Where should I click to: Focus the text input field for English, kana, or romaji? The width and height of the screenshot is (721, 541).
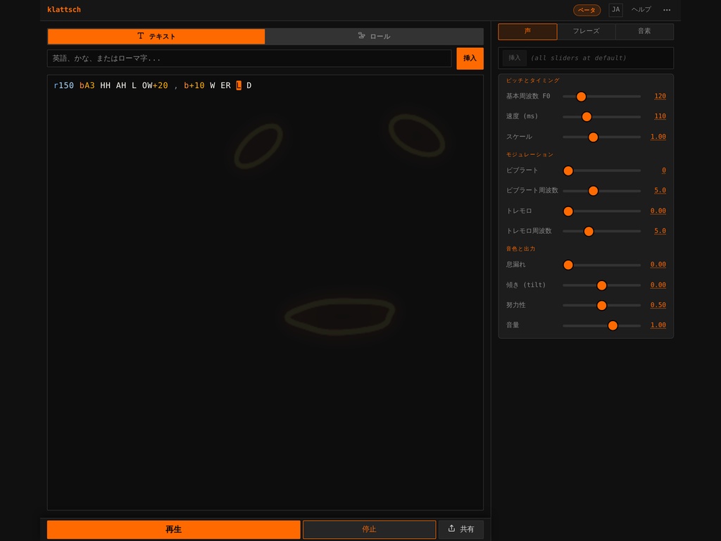(249, 58)
